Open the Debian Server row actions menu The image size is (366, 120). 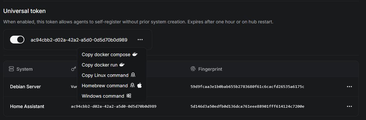click(349, 87)
